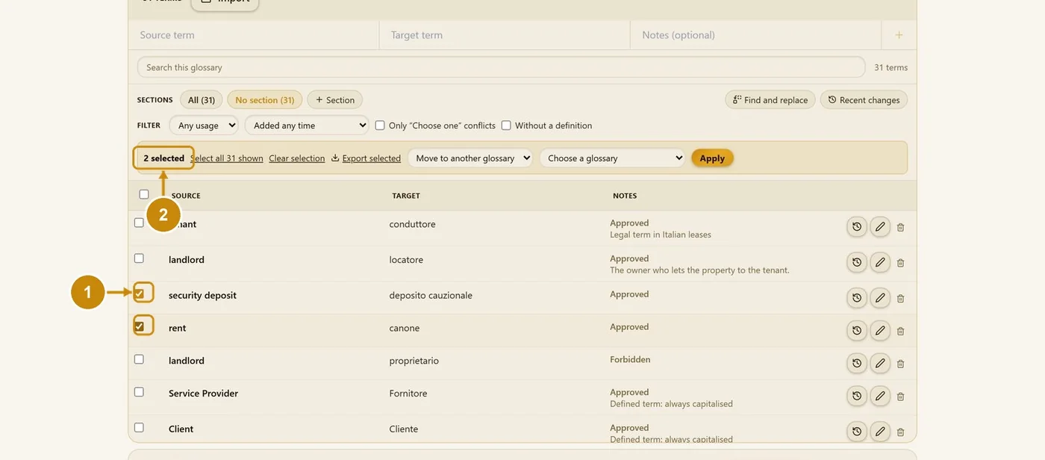
Task: Check the Without a definition filter
Action: pos(506,125)
